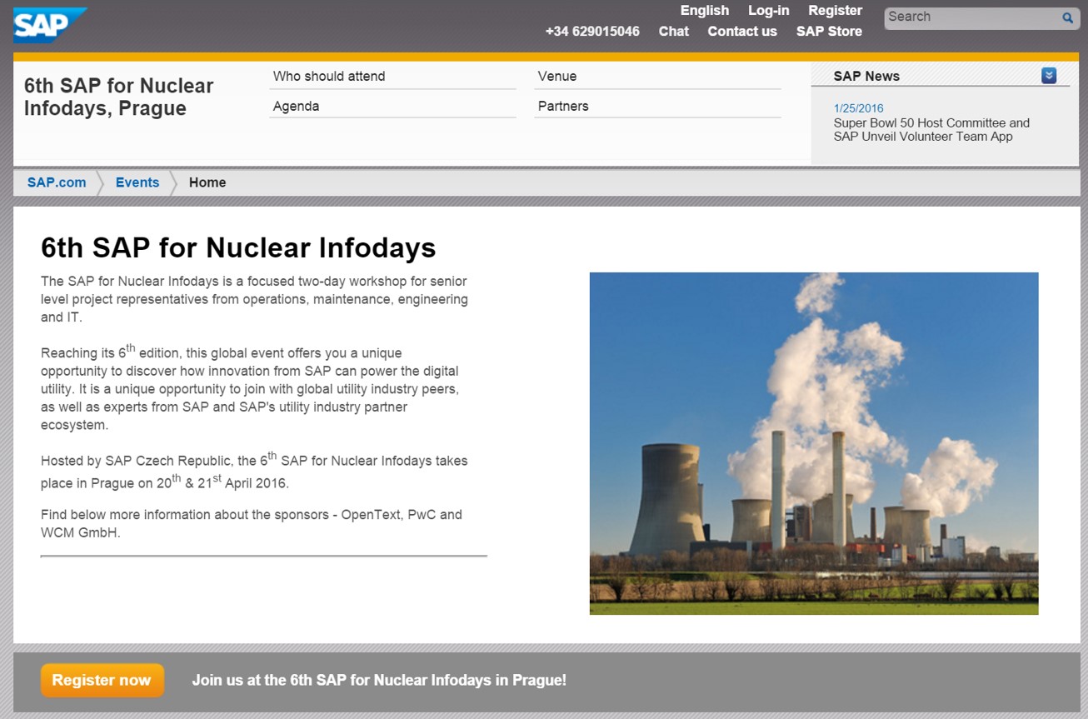The width and height of the screenshot is (1088, 719).
Task: Click the power plant image
Action: [x=813, y=443]
